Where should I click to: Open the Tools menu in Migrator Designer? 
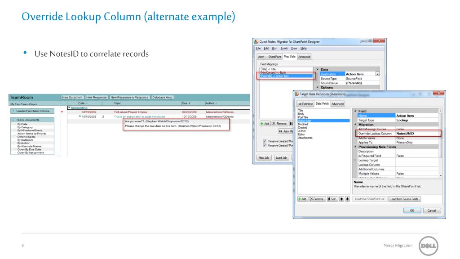coord(284,49)
